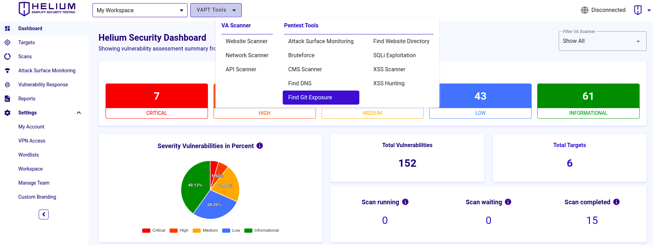The width and height of the screenshot is (653, 245).
Task: Click the Scans circular icon
Action: pyautogui.click(x=7, y=57)
